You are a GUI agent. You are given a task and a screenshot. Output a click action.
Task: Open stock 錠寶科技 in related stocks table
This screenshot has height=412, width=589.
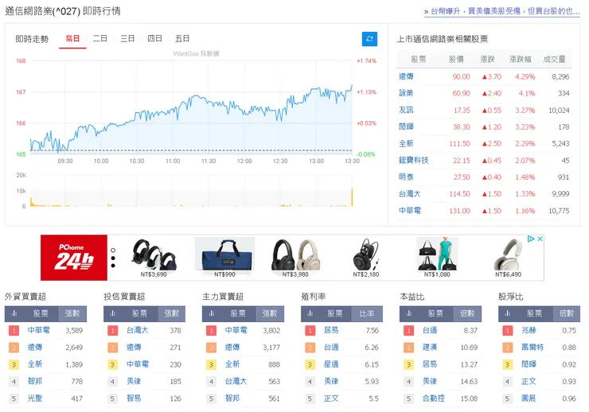point(414,160)
